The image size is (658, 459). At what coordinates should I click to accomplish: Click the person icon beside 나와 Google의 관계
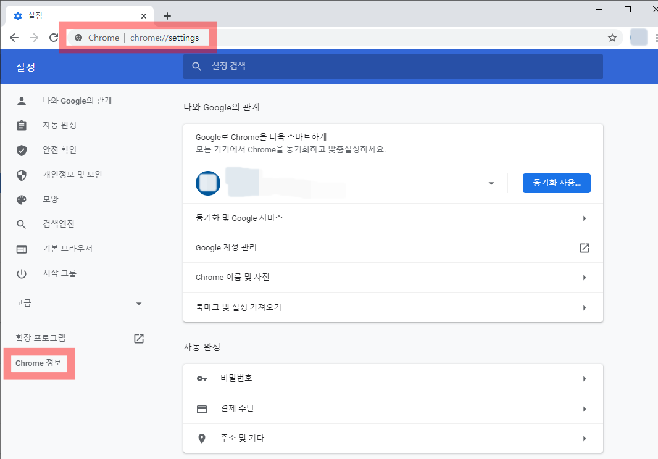(22, 101)
